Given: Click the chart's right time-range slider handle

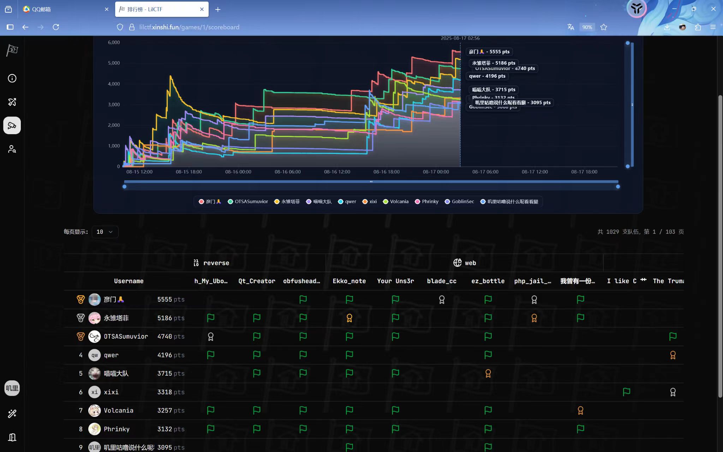Looking at the screenshot, I should coord(618,186).
